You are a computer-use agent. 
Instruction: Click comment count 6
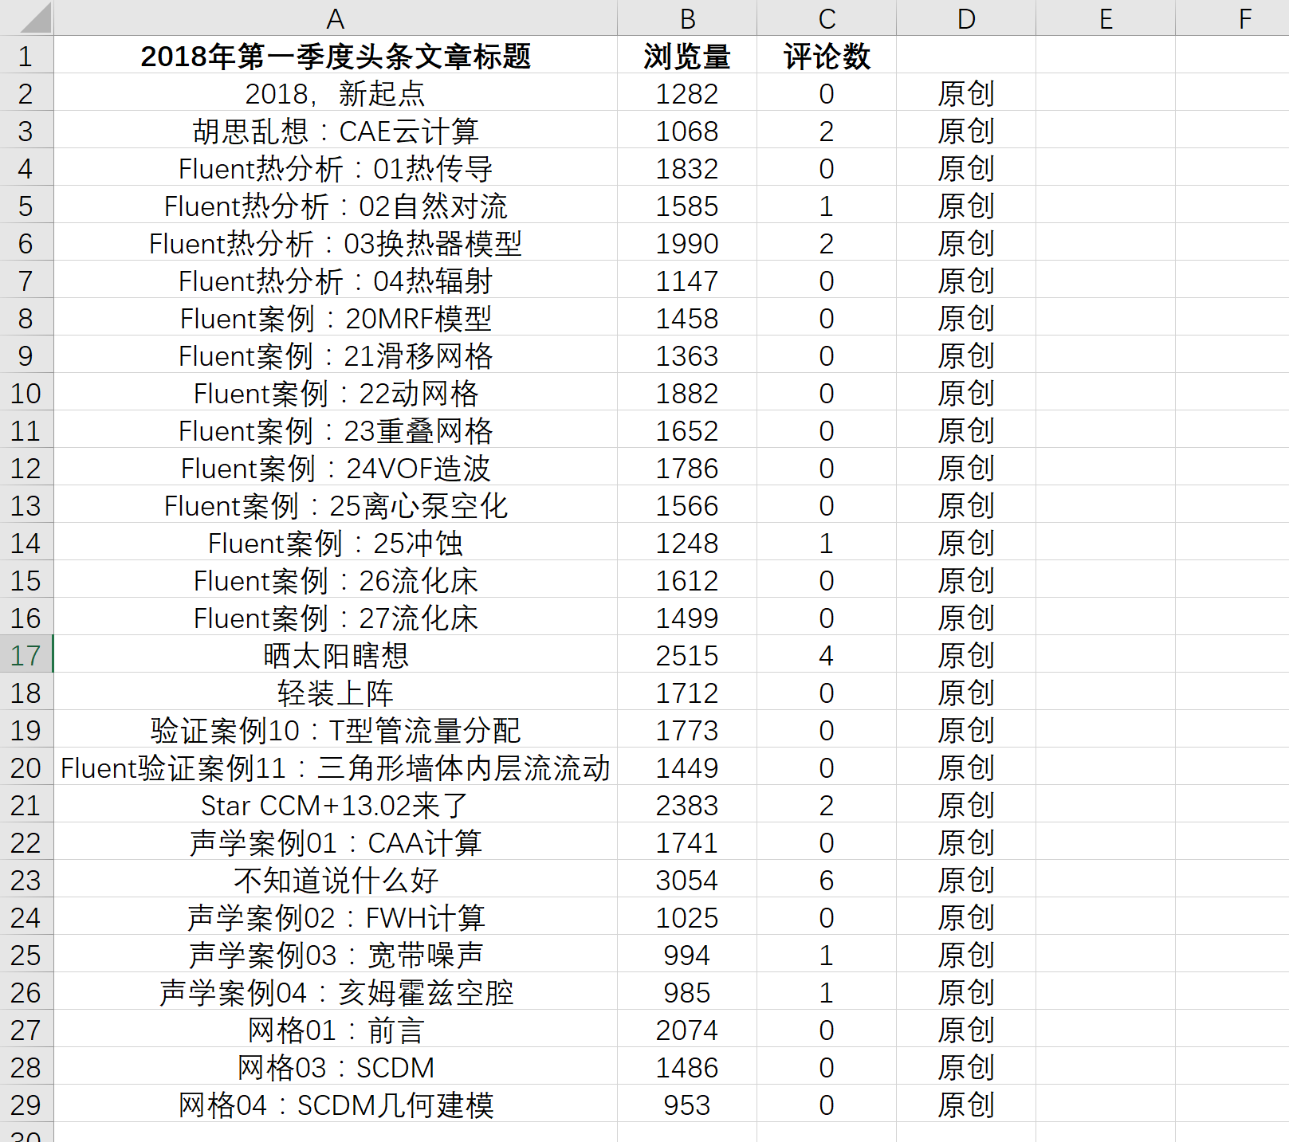tap(827, 879)
